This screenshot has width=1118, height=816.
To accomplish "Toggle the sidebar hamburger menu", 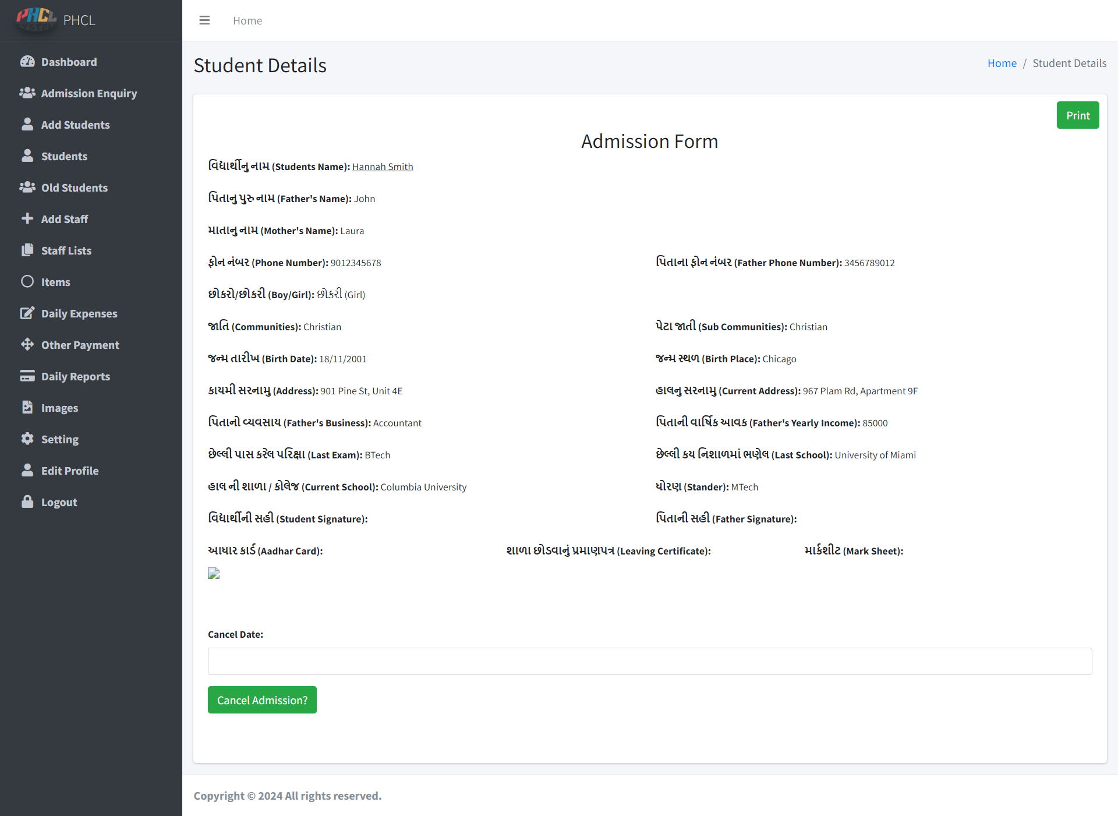I will 204,20.
